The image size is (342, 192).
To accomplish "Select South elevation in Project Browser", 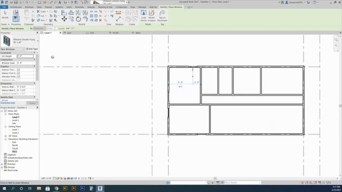I will (x=15, y=148).
